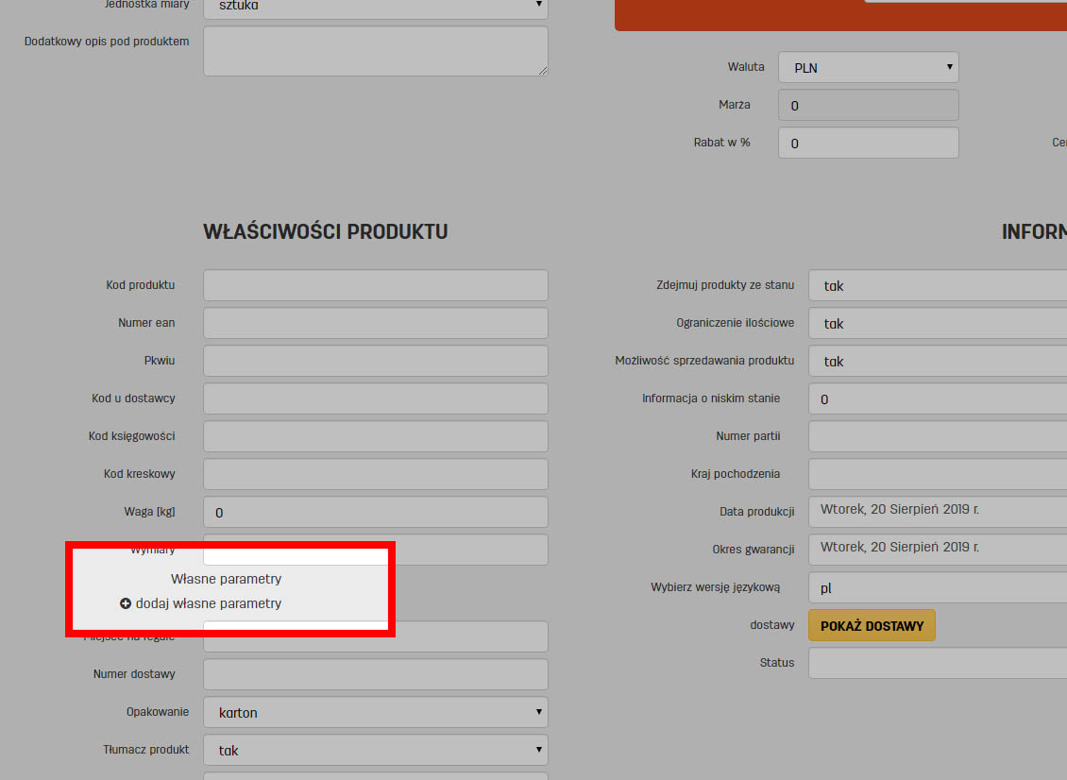Open the Waluta currency dropdown showing PLN
Image resolution: width=1067 pixels, height=780 pixels.
click(867, 67)
